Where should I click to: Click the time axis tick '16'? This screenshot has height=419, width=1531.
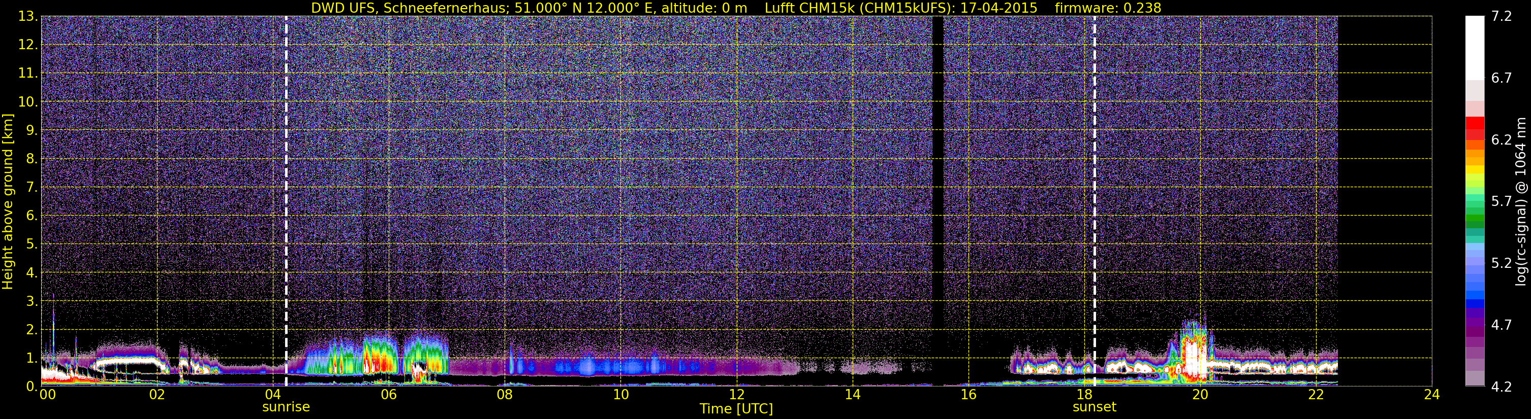point(968,395)
